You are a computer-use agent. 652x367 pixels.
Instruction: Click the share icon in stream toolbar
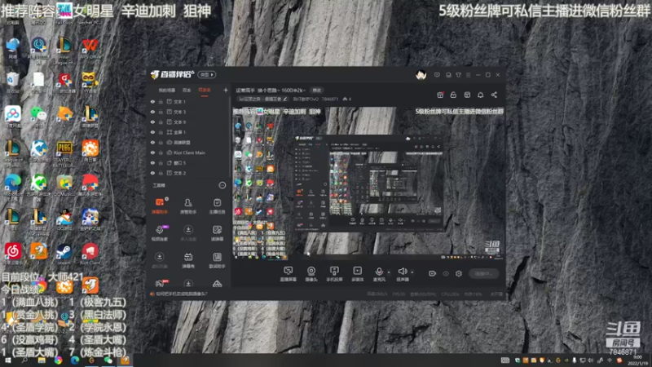tap(494, 95)
